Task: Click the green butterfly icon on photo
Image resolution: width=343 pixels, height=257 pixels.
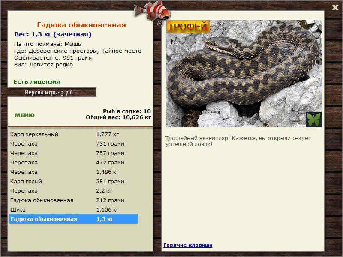Action: pyautogui.click(x=313, y=120)
